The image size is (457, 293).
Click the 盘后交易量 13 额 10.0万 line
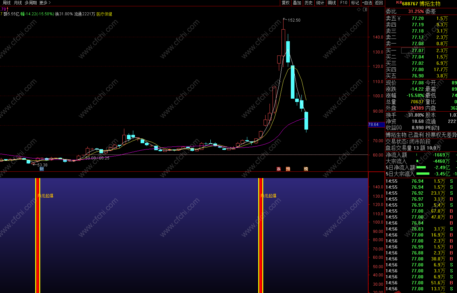point(413,148)
